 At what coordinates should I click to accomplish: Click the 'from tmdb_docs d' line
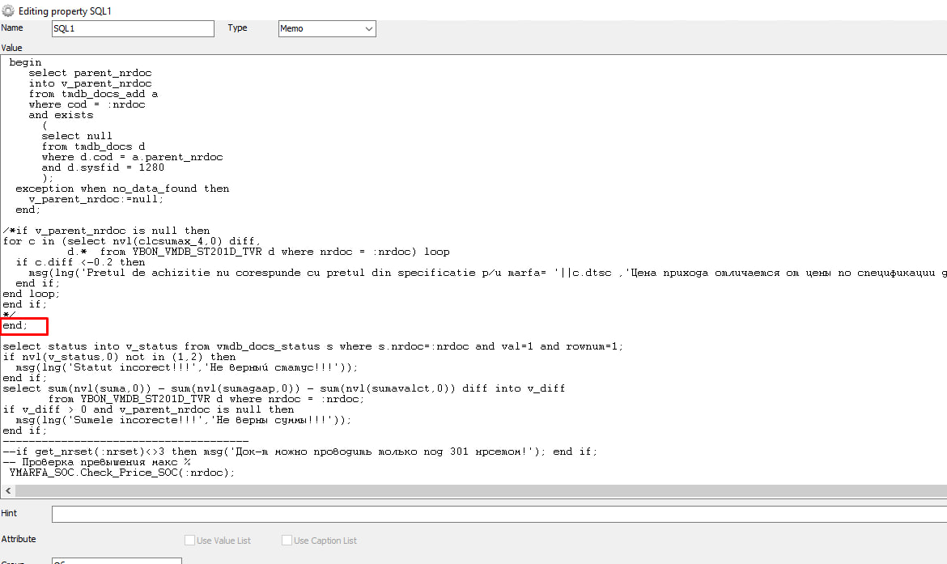pos(93,146)
